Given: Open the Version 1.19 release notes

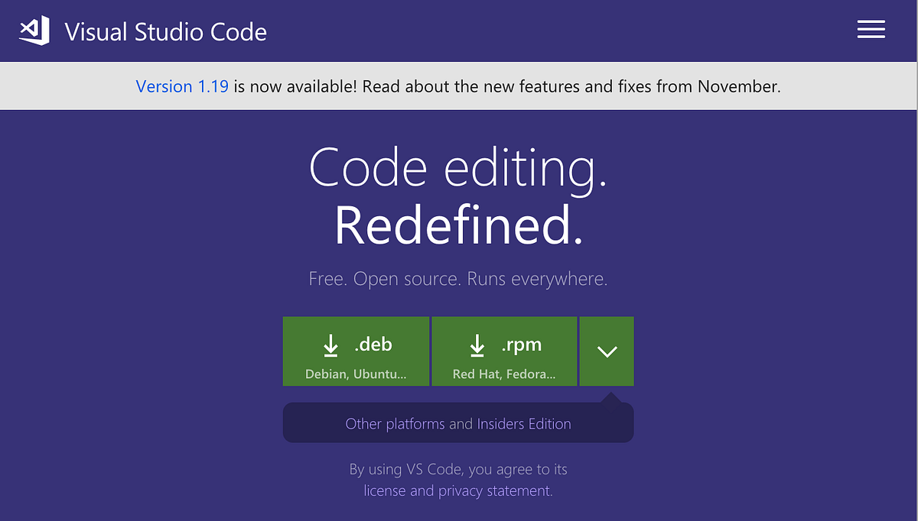Looking at the screenshot, I should coord(182,86).
